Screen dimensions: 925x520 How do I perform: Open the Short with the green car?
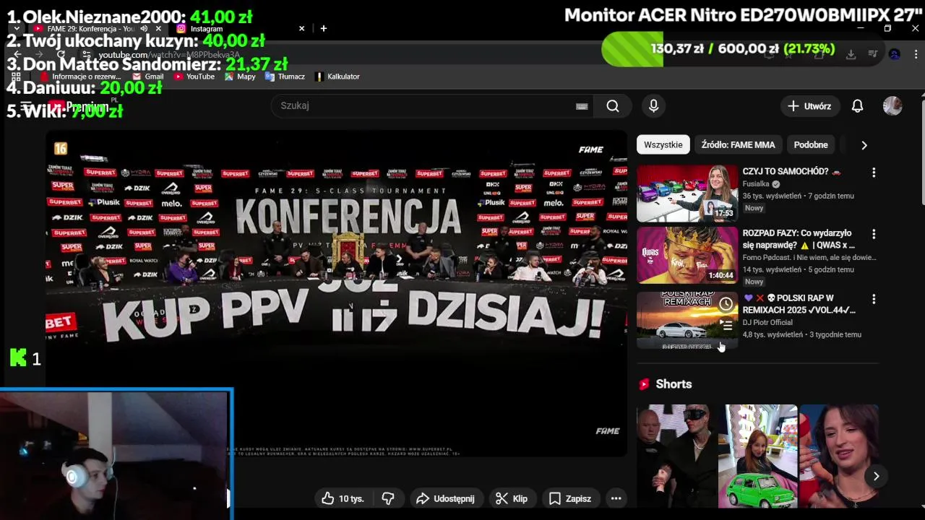[757, 456]
